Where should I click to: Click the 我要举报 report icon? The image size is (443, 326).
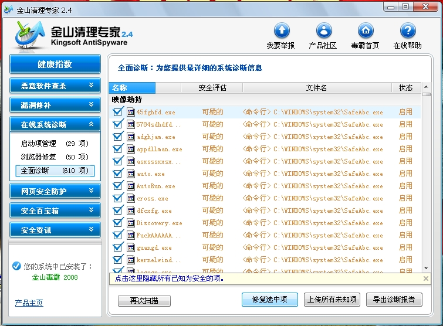(x=282, y=30)
